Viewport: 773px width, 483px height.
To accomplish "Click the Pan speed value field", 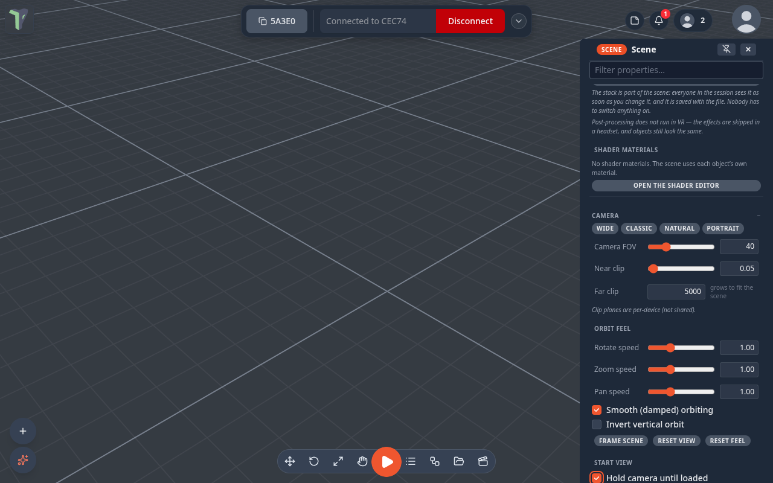I will (739, 392).
